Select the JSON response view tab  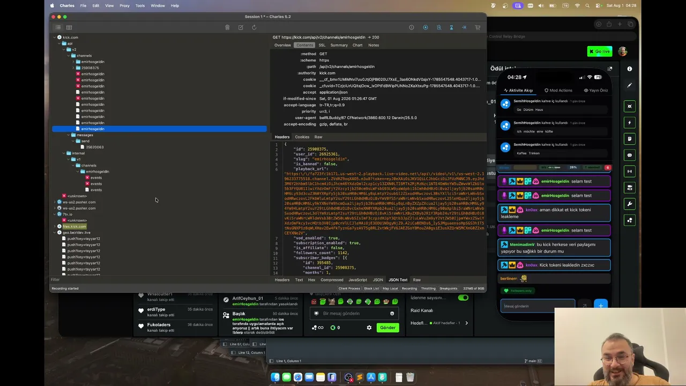(x=378, y=280)
